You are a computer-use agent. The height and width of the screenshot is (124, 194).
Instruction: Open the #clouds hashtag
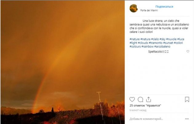pos(143,43)
